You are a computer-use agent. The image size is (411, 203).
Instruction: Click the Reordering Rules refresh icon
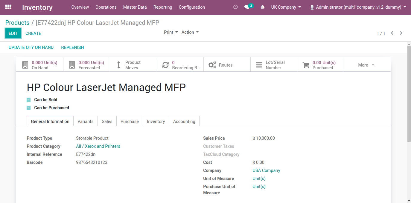pos(165,65)
